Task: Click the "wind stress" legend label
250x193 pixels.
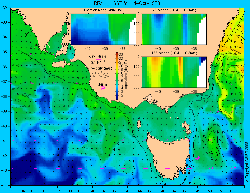Action: click(x=98, y=56)
